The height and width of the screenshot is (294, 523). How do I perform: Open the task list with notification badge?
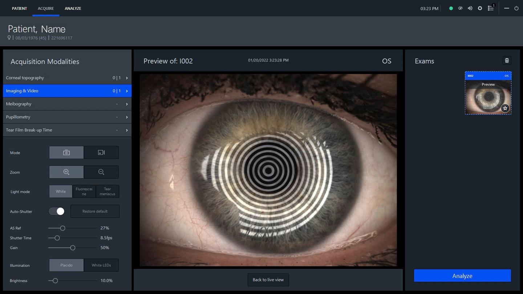(x=491, y=8)
